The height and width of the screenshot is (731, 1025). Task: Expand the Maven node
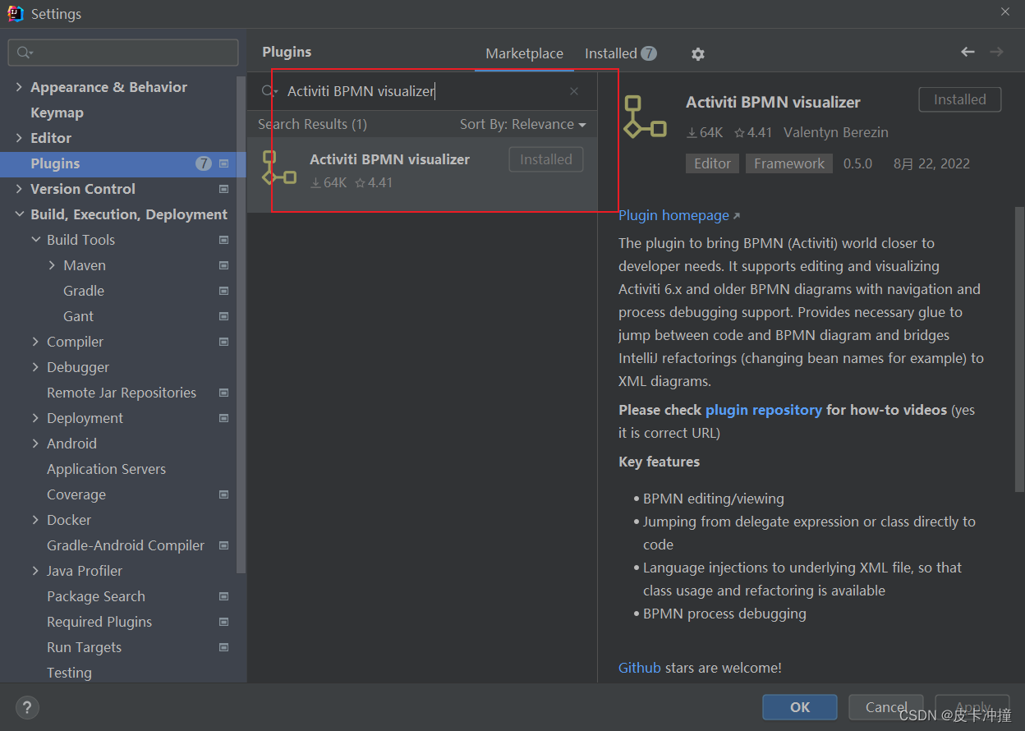tap(52, 265)
